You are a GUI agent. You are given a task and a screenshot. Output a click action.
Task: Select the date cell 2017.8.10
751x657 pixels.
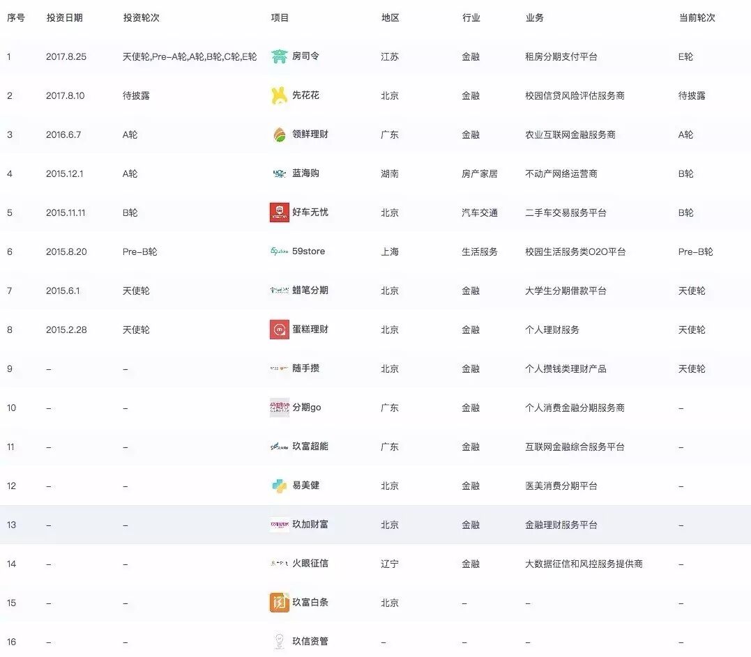click(x=65, y=95)
